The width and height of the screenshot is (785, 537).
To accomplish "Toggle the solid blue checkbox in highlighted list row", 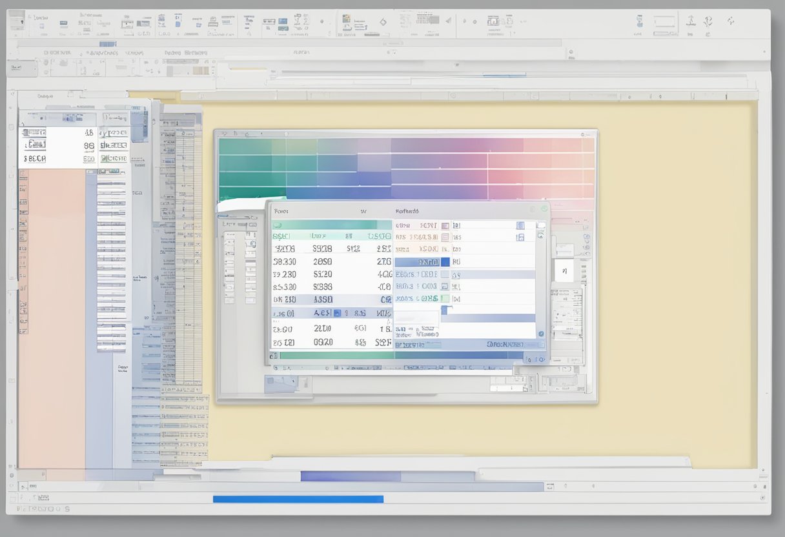I will point(444,262).
